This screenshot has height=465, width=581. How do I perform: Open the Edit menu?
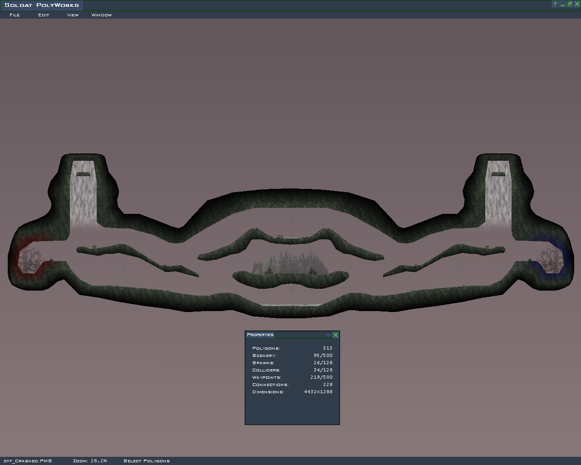[44, 15]
